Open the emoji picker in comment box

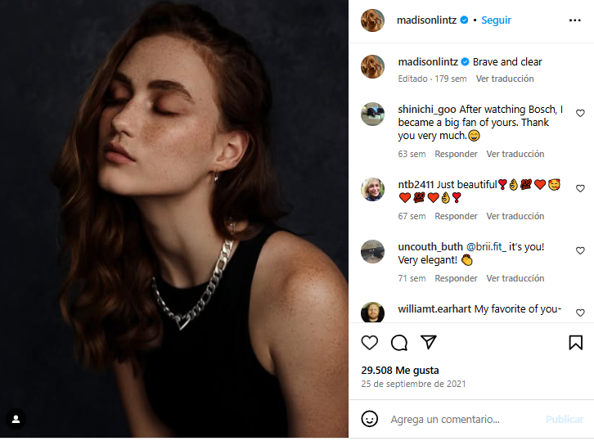tap(370, 419)
